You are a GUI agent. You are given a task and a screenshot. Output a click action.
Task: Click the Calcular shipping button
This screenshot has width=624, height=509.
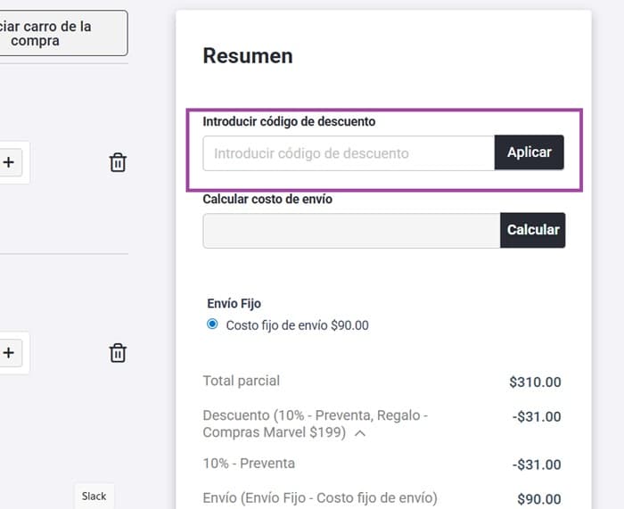(532, 230)
